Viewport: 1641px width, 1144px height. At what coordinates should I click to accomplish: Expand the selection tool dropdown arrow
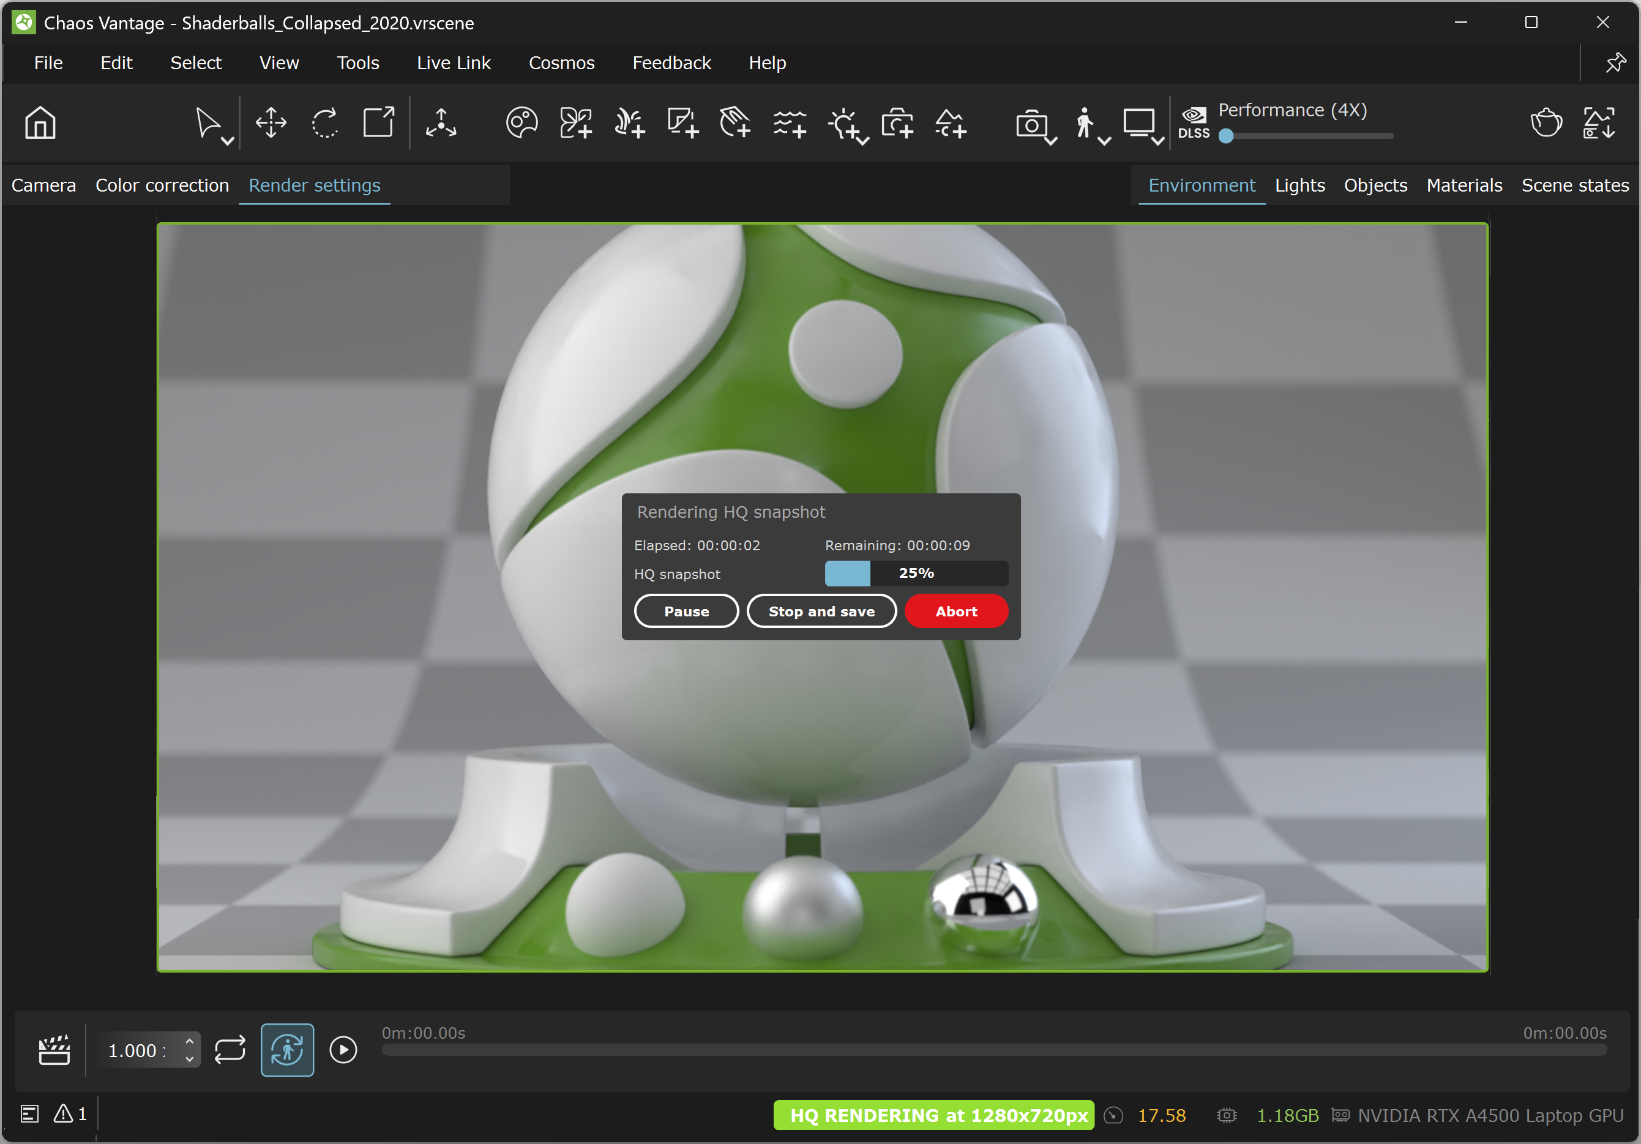(x=227, y=141)
